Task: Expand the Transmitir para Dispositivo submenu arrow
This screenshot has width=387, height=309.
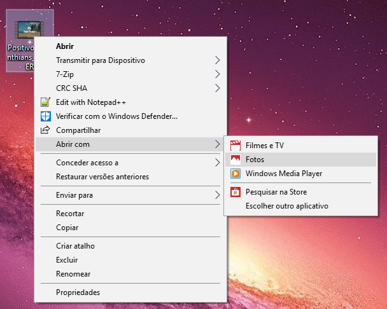Action: point(217,60)
